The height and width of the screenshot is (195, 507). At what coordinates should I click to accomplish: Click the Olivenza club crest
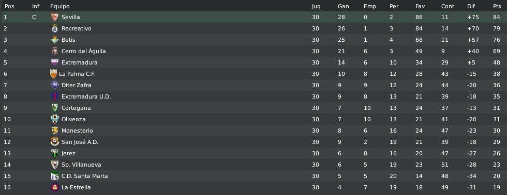click(x=55, y=119)
